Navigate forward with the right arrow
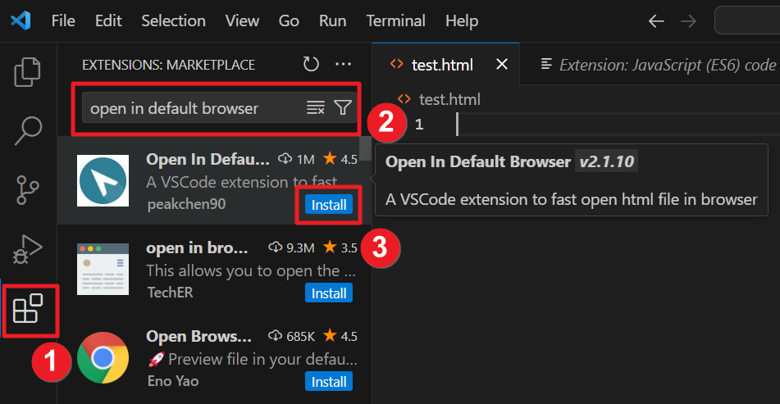This screenshot has width=780, height=404. point(688,21)
